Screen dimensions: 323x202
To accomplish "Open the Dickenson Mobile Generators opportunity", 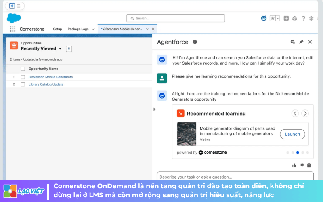I will coord(51,77).
